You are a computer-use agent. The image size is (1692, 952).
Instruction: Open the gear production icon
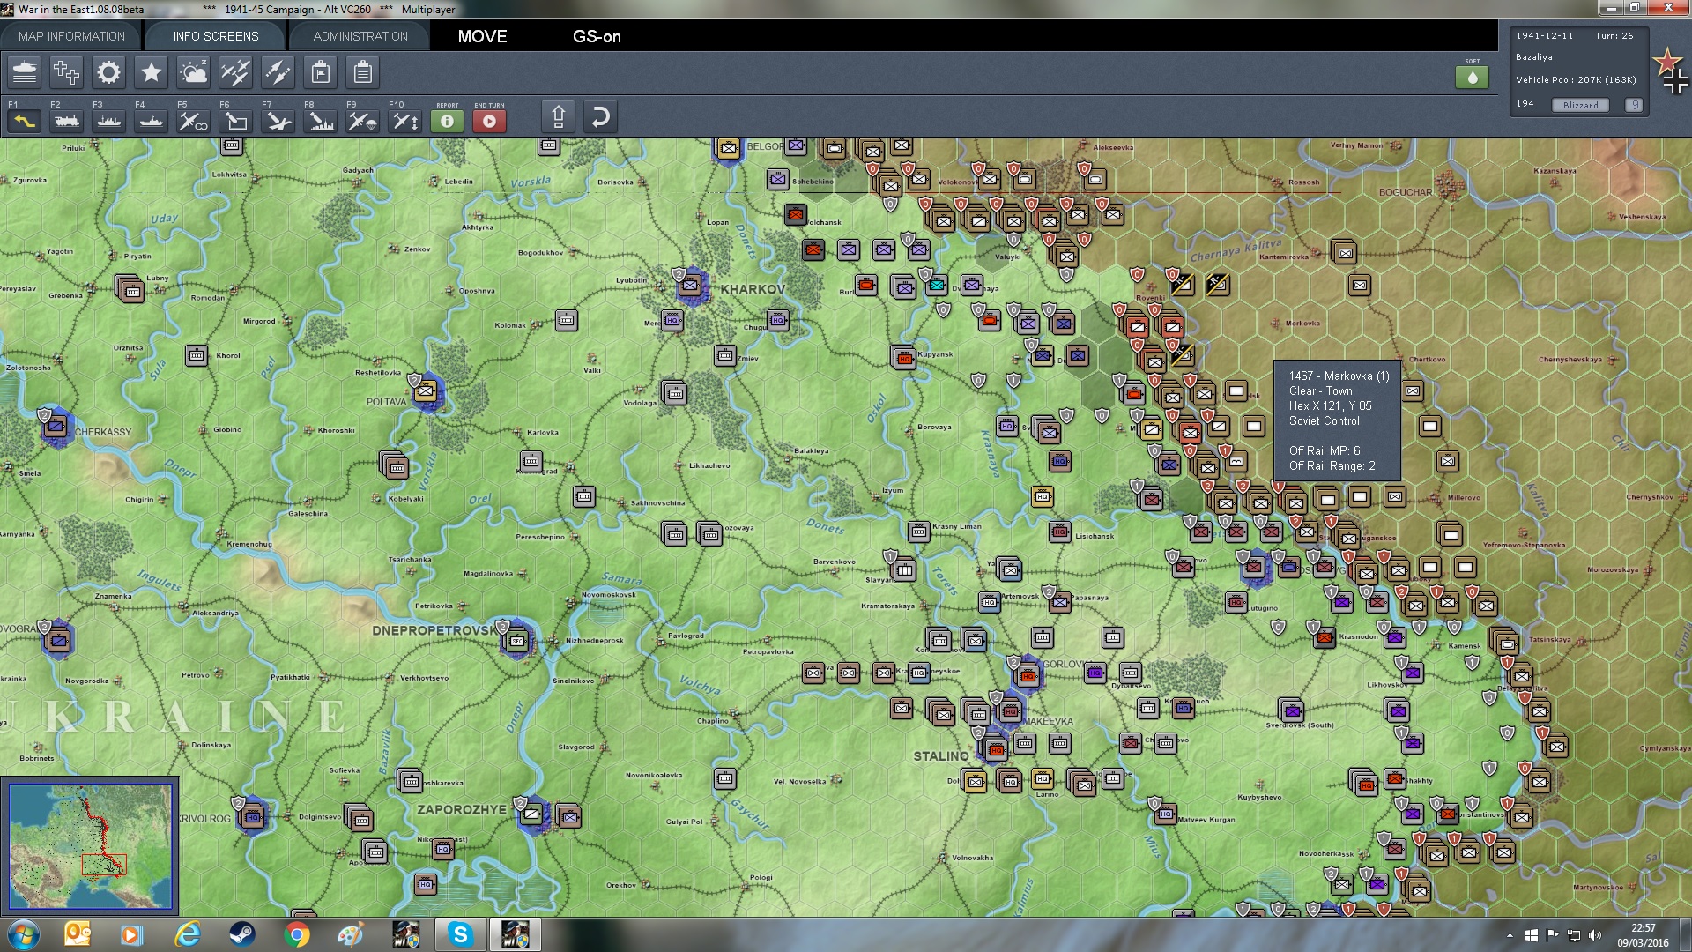click(108, 72)
